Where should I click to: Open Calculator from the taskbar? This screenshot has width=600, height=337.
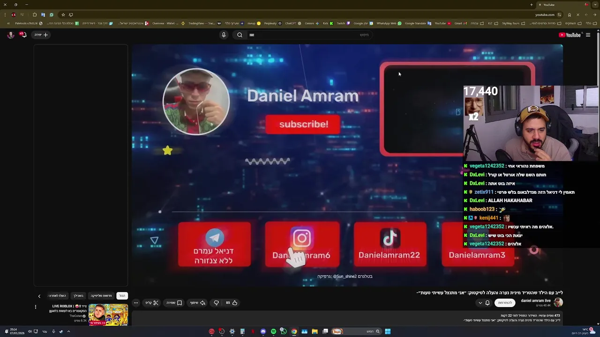click(242, 331)
